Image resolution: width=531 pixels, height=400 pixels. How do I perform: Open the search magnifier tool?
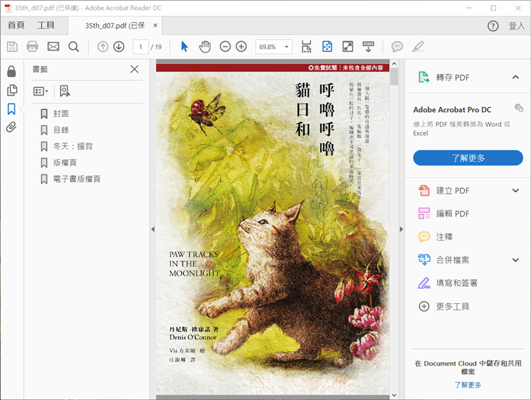74,46
